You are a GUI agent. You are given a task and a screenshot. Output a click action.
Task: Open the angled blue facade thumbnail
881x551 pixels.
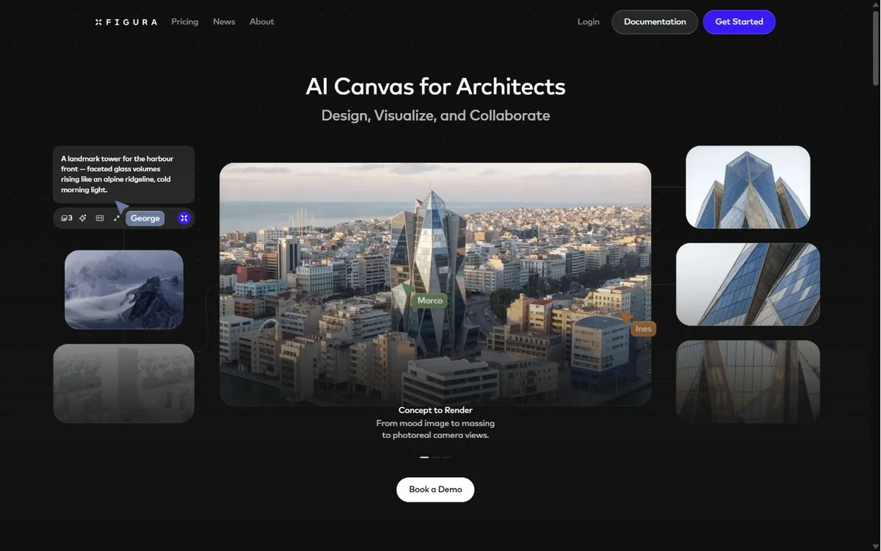coord(748,284)
